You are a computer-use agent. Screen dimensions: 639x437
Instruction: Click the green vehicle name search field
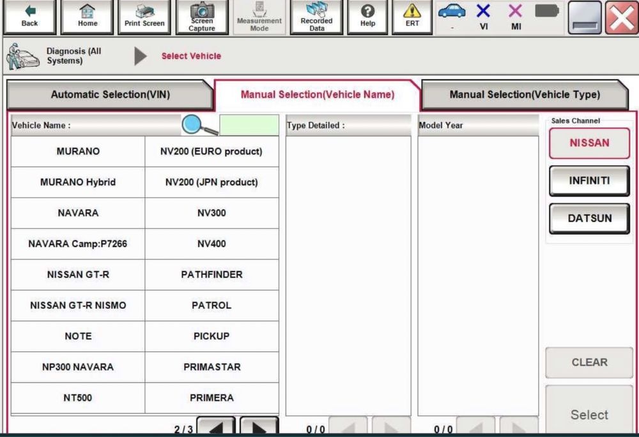(249, 125)
